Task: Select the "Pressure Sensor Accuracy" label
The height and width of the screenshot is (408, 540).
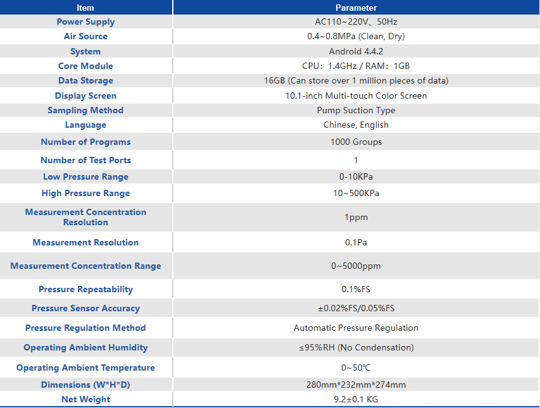Action: tap(85, 308)
